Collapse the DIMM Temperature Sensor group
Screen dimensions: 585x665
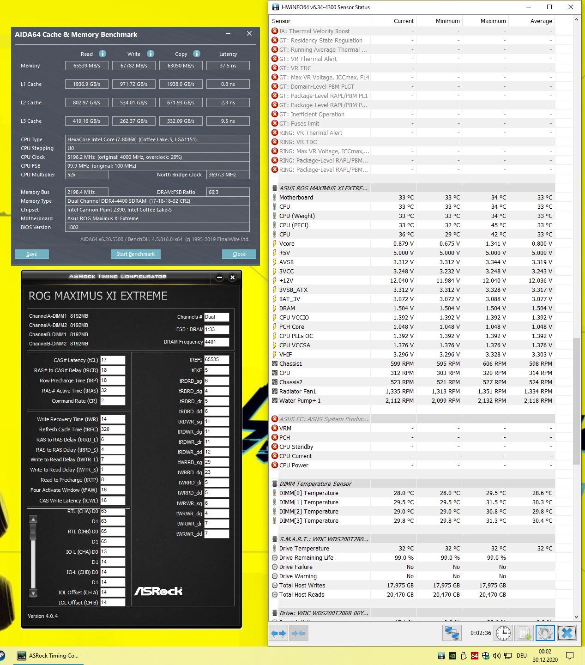coord(275,484)
